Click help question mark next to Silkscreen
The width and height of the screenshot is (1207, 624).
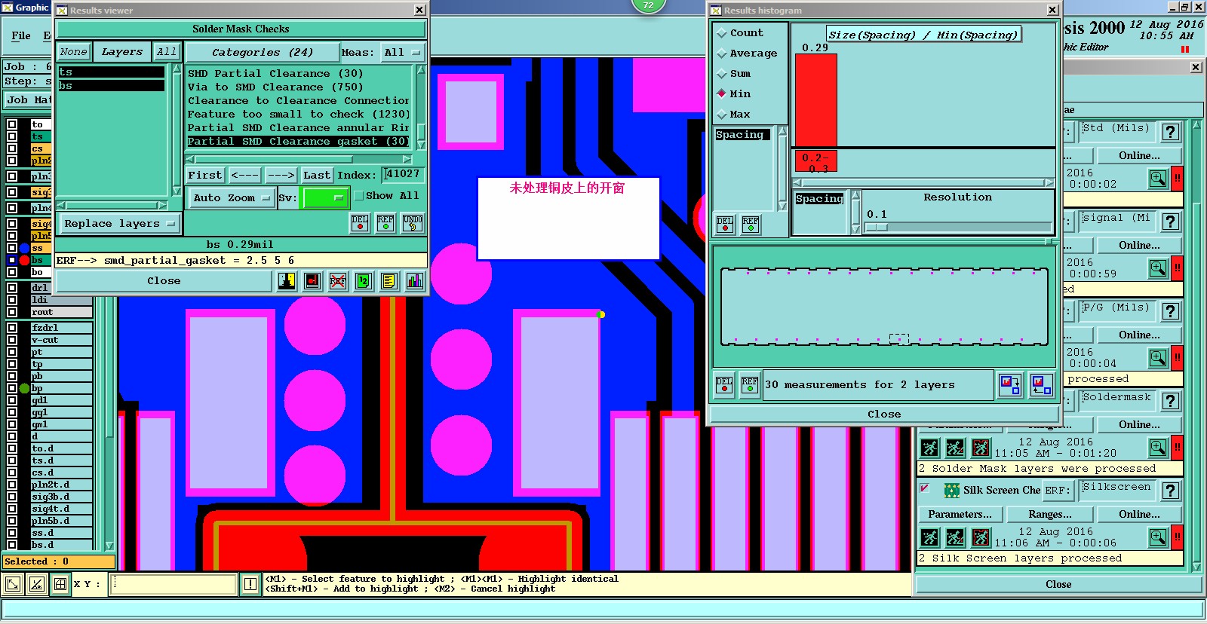(x=1171, y=491)
